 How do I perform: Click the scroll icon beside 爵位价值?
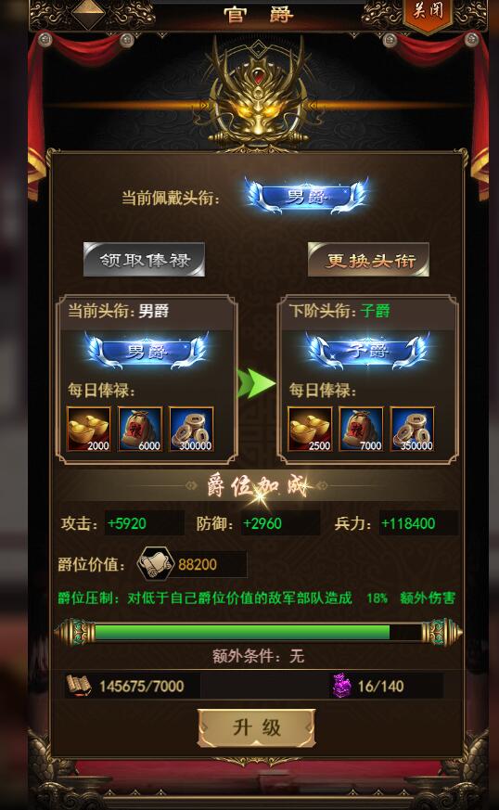pyautogui.click(x=156, y=563)
